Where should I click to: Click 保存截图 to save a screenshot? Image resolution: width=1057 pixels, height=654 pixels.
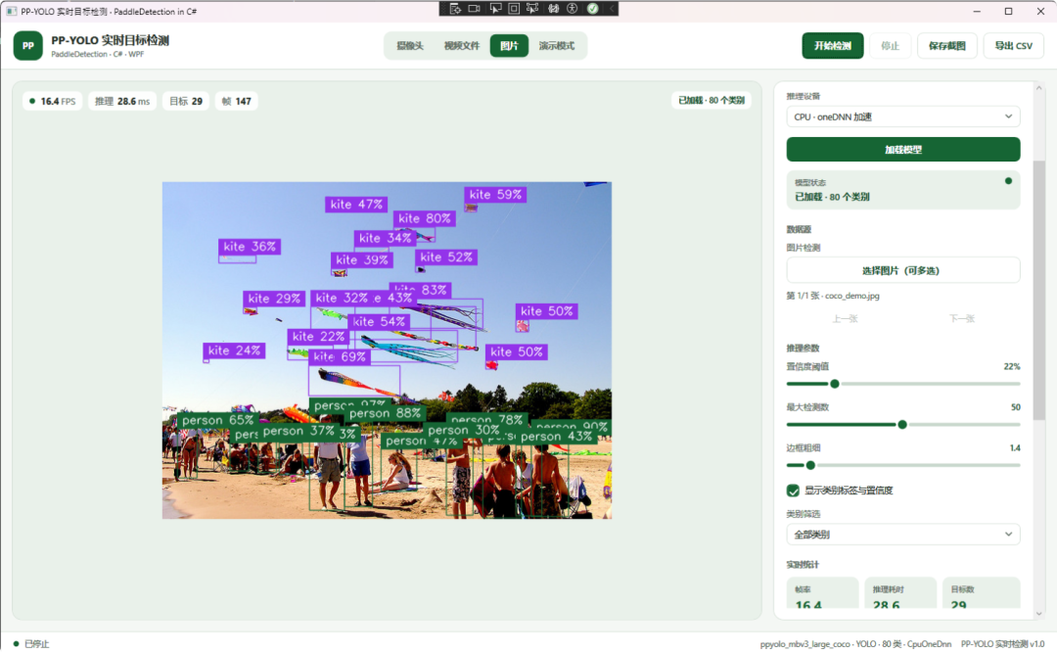point(947,46)
